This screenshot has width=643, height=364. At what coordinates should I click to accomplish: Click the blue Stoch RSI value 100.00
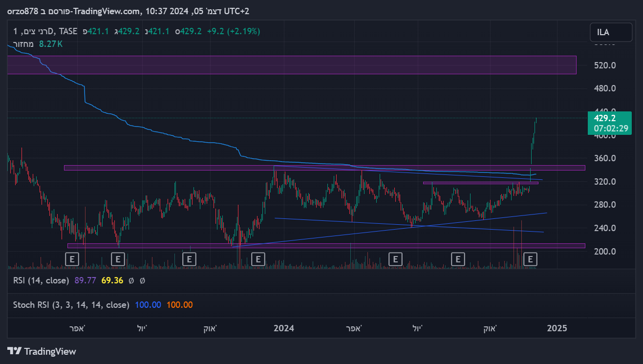pos(148,305)
